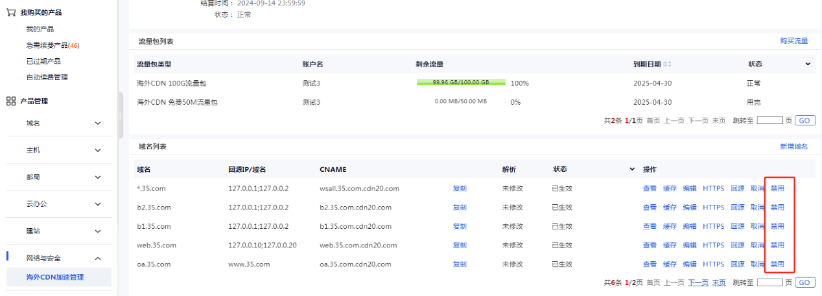Open HTTPS settings for web.35.com
The width and height of the screenshot is (822, 296).
[x=713, y=246]
